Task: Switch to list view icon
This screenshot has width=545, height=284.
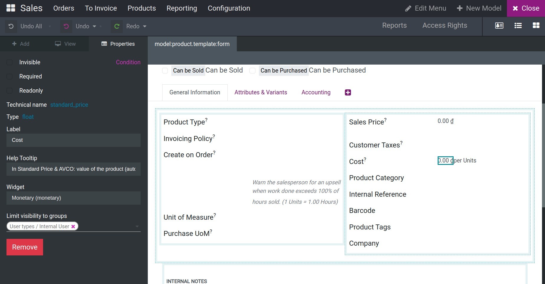Action: click(518, 25)
